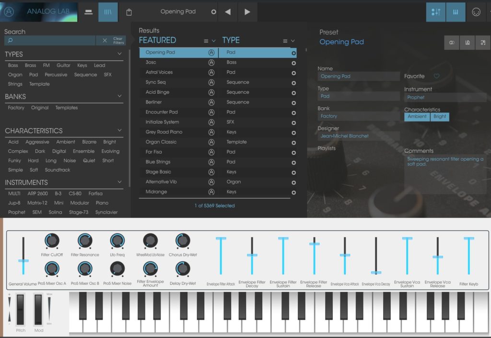This screenshot has width=491, height=338.
Task: Select the Grey Road Piano preset
Action: coord(164,132)
